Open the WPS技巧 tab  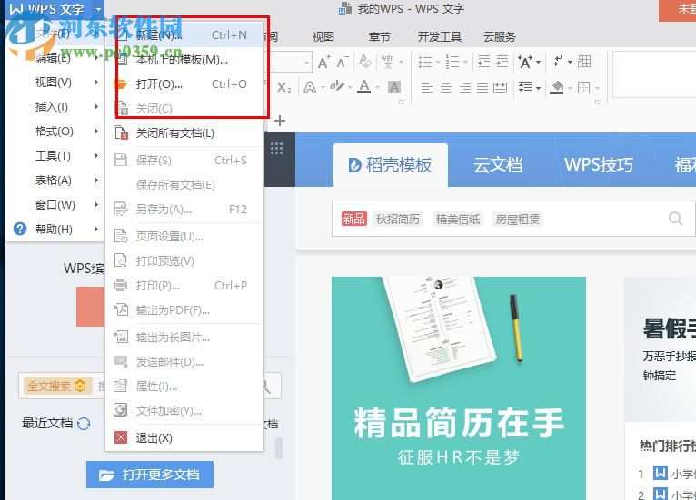coord(599,165)
